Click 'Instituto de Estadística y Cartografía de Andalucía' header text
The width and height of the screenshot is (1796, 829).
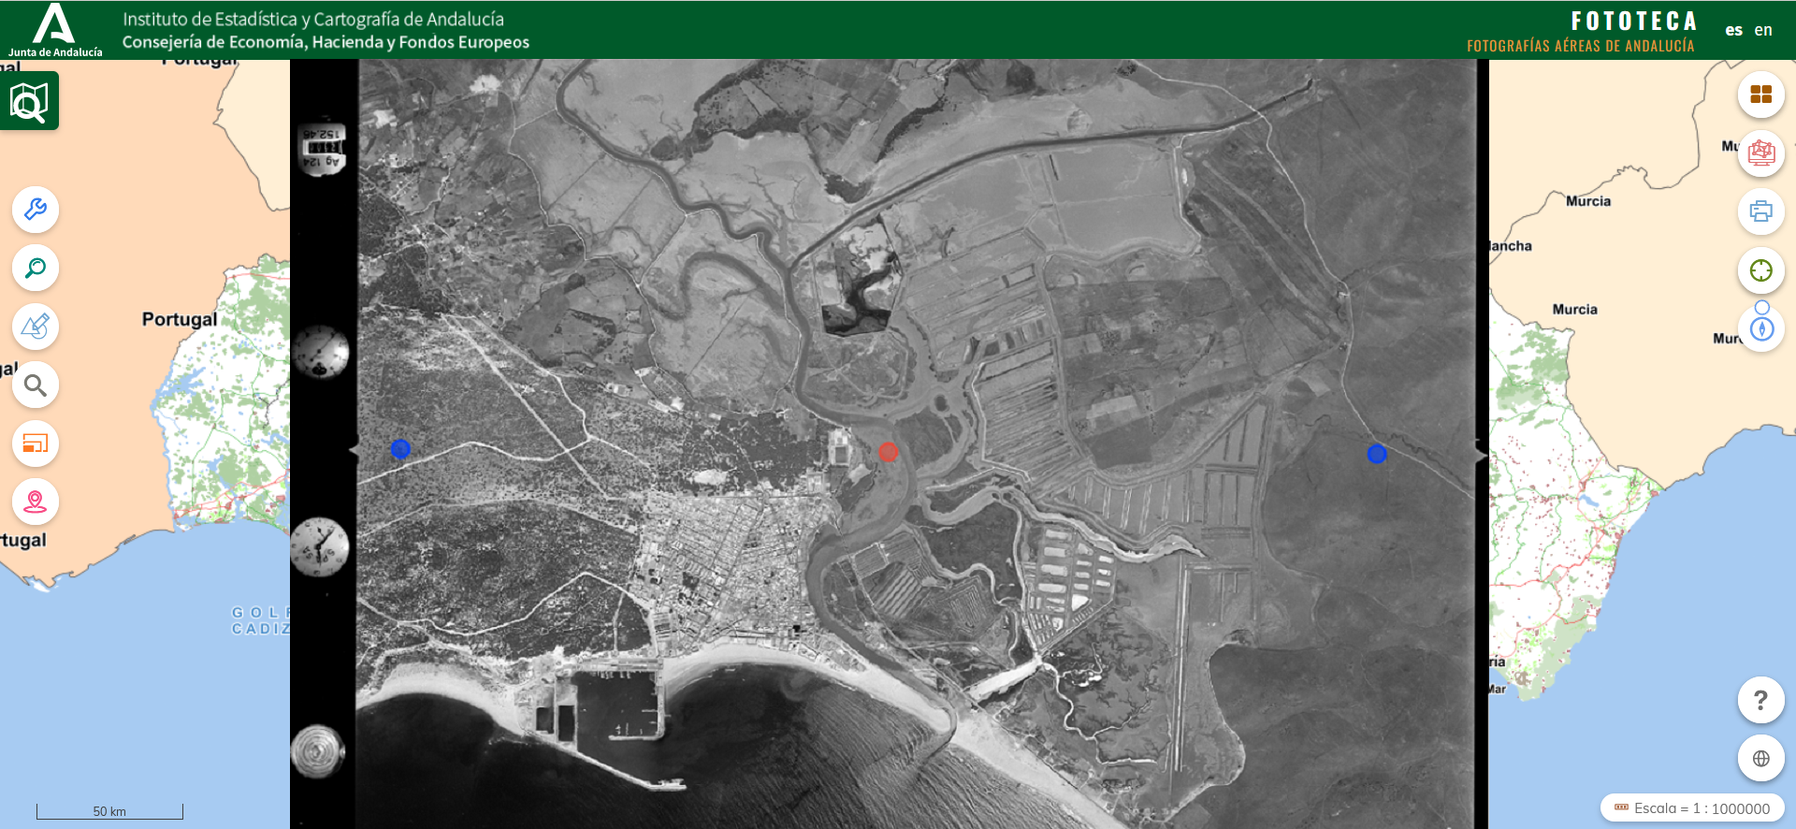coord(313,19)
